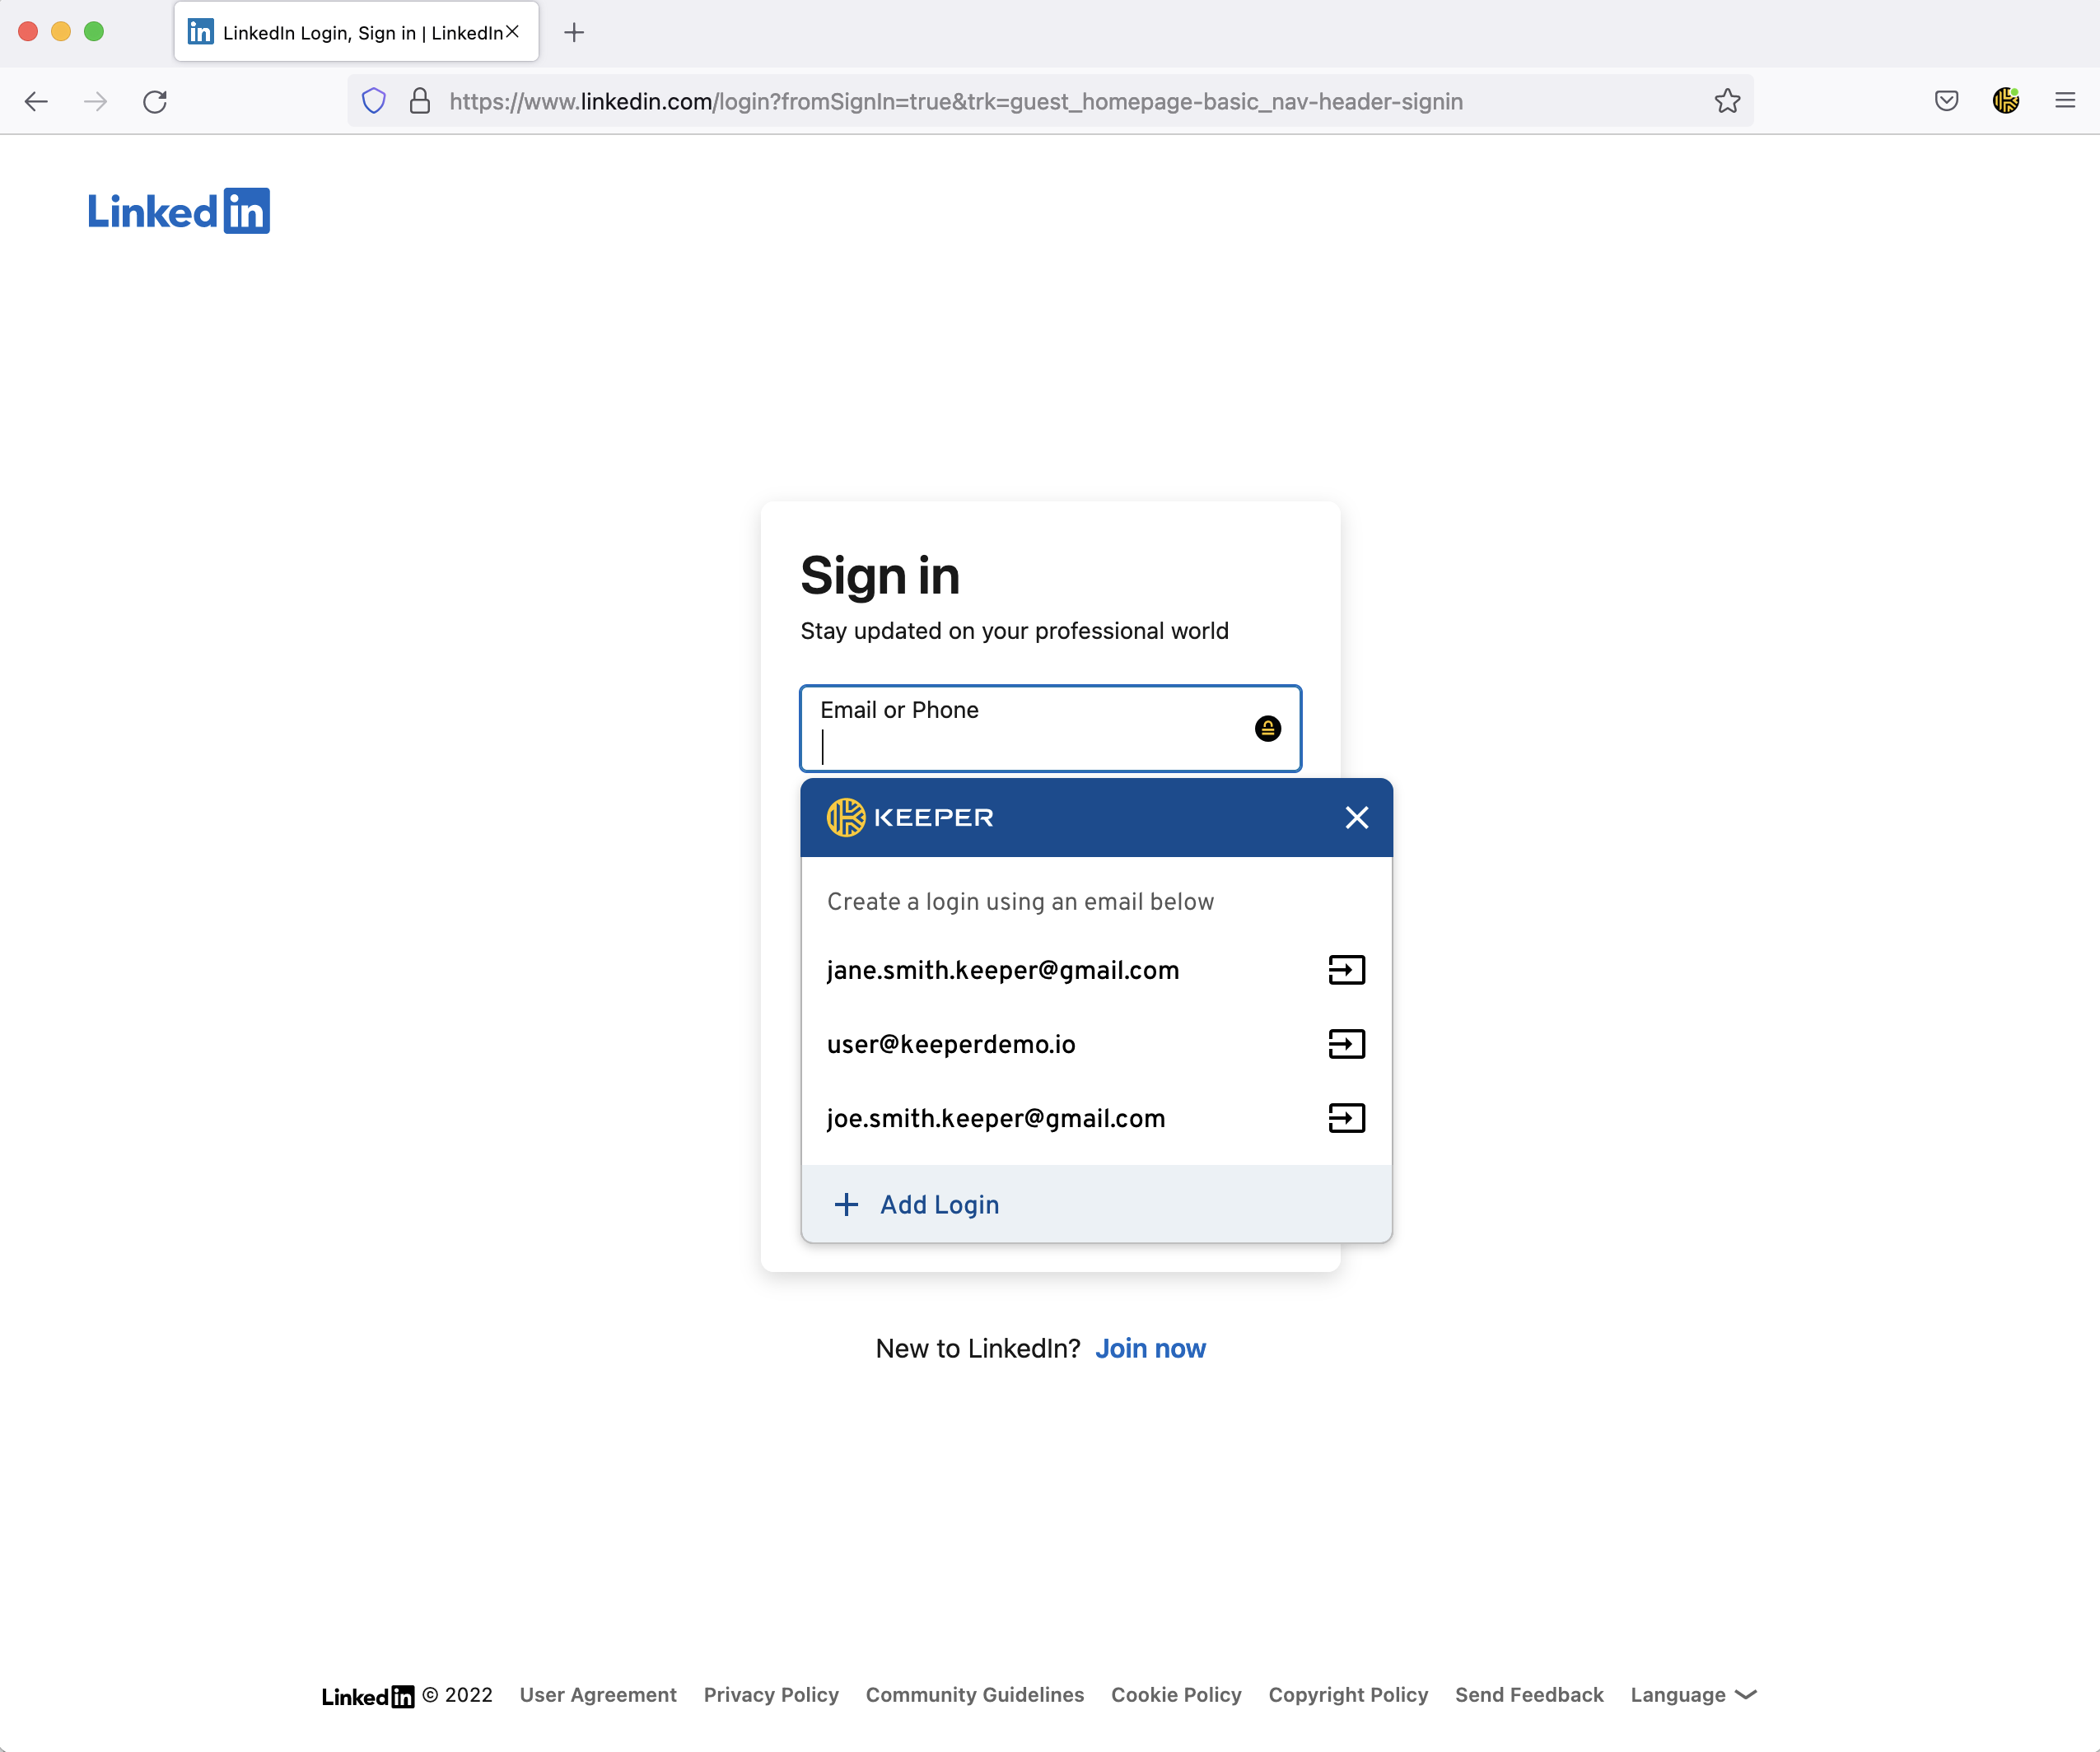Click the browser forward arrow

[95, 101]
